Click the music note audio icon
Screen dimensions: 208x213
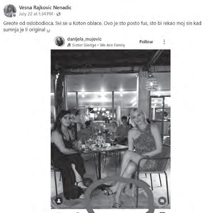(69, 45)
